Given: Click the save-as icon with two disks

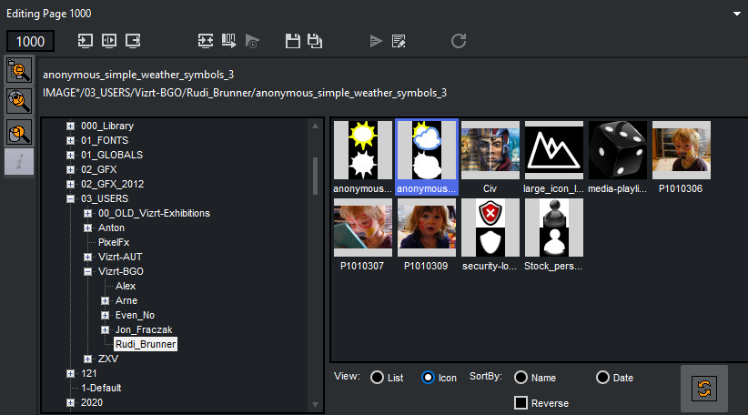Looking at the screenshot, I should tap(315, 41).
